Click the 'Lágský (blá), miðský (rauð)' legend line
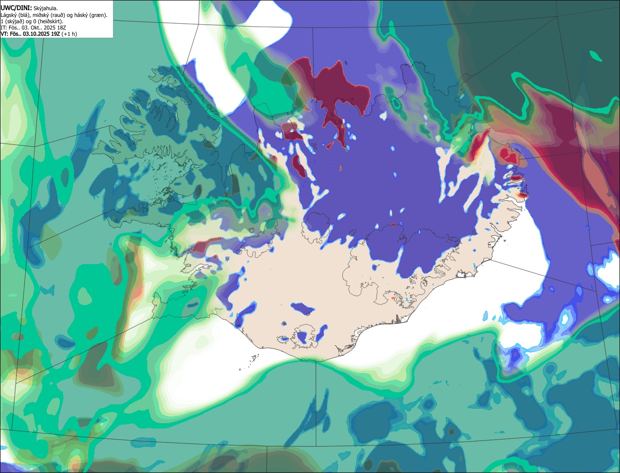 pos(54,15)
